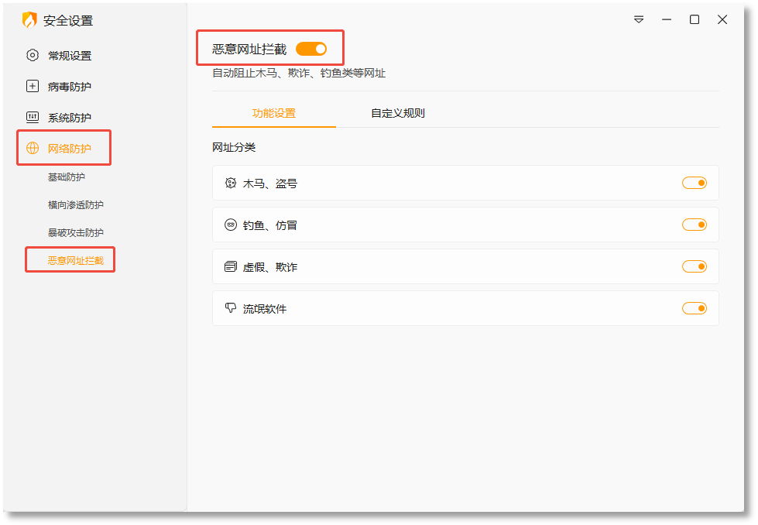Toggle the 木马、盗号 switch

pos(695,183)
